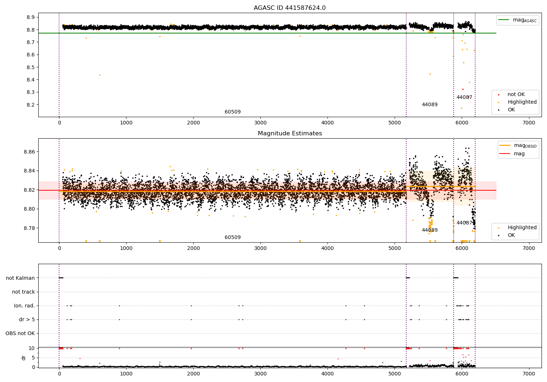The width and height of the screenshot is (547, 382).
Task: Click the "dr > 5" row label
Action: (x=27, y=319)
